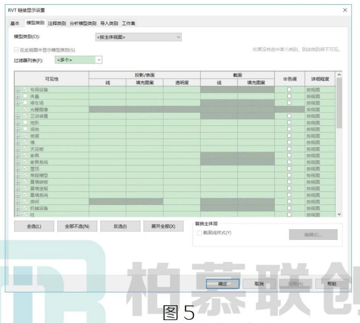Click 按视图 detail cell for 屋顶
The height and width of the screenshot is (323, 360).
point(320,169)
